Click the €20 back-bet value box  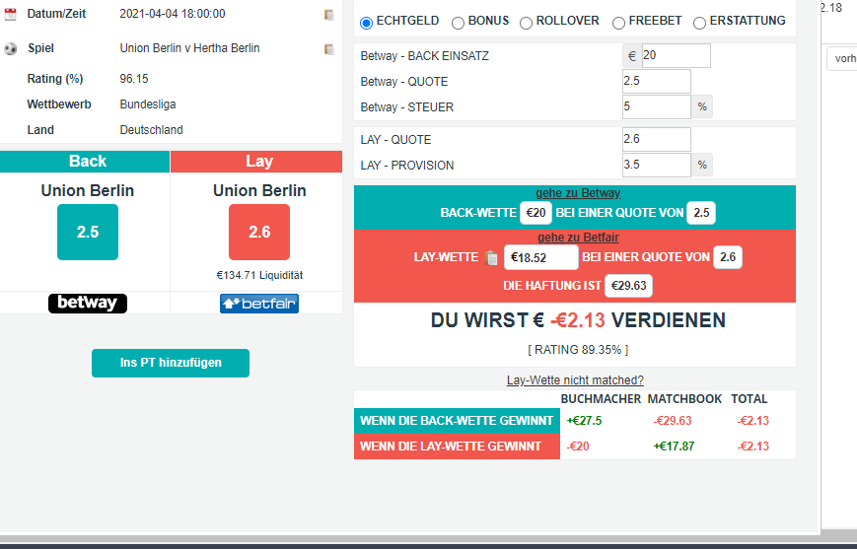536,213
